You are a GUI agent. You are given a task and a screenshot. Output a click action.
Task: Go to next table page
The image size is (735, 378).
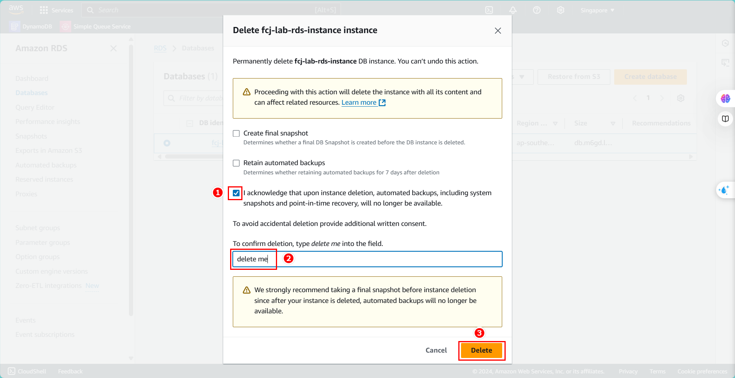[662, 98]
